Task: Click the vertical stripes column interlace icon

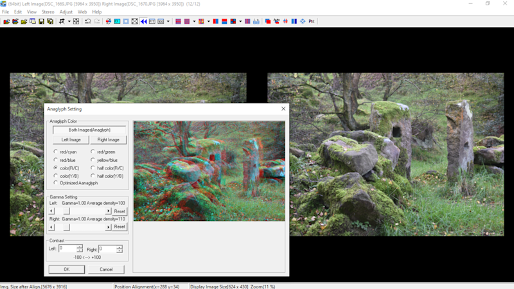Action: click(x=247, y=21)
